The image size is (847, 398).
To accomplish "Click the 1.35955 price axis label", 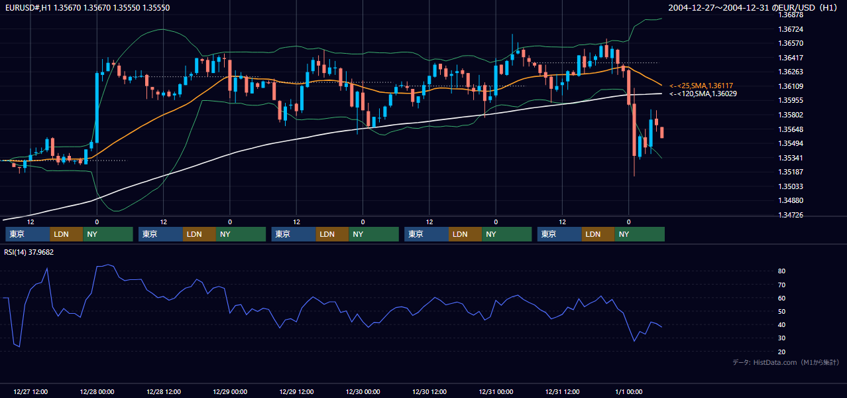I will (x=792, y=100).
